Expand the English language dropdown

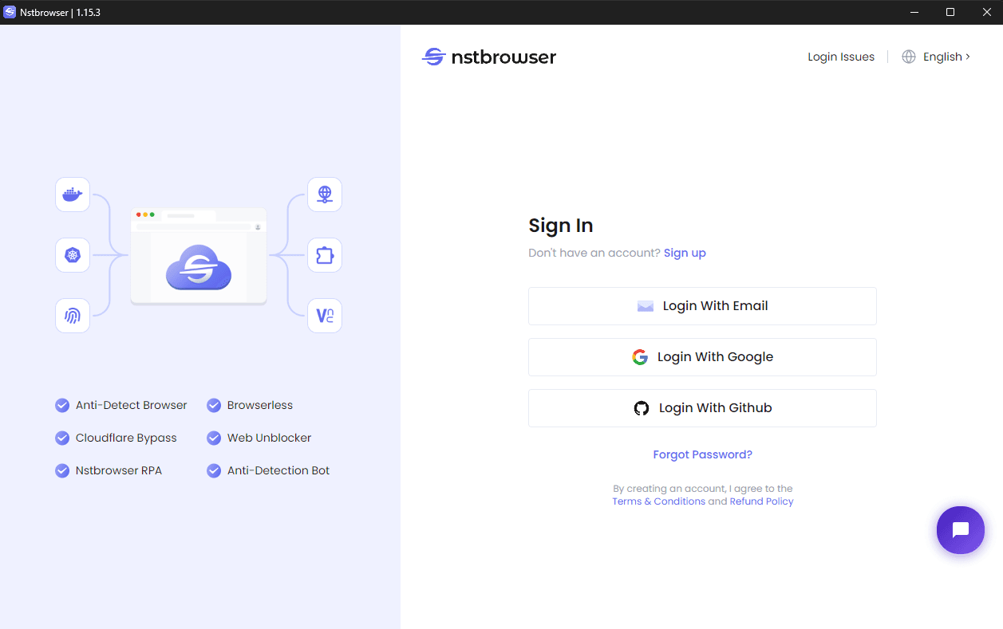(942, 56)
